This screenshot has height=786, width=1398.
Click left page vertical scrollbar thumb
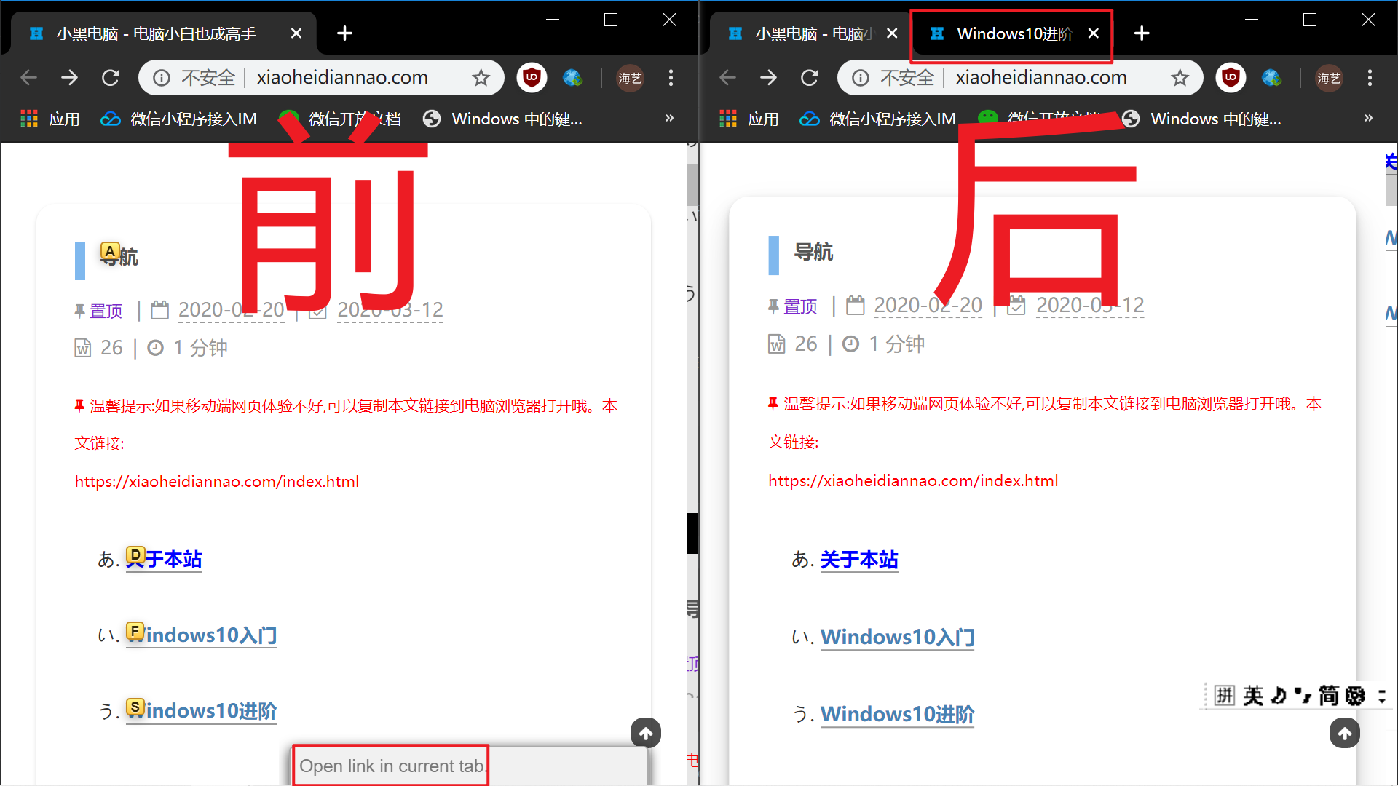tap(692, 183)
